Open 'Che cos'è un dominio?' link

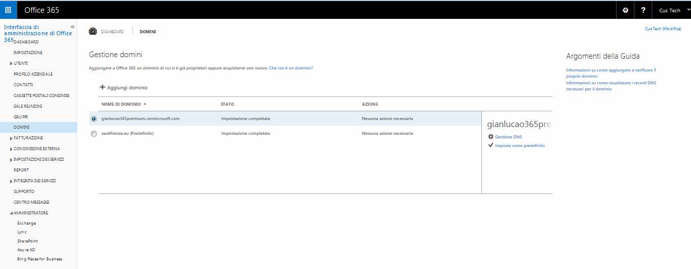[291, 68]
